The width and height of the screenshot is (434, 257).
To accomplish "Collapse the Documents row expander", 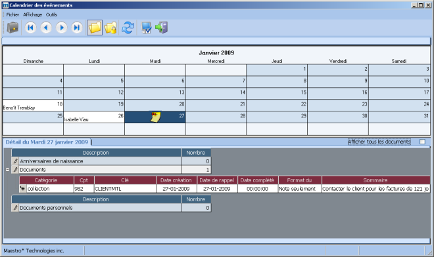I will (7, 170).
